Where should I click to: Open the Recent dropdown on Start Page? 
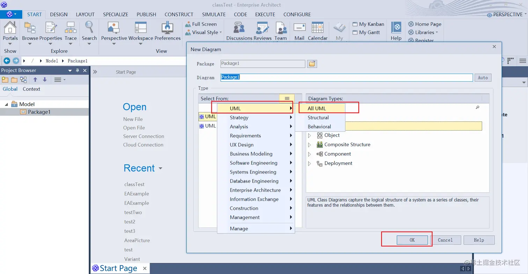[161, 168]
